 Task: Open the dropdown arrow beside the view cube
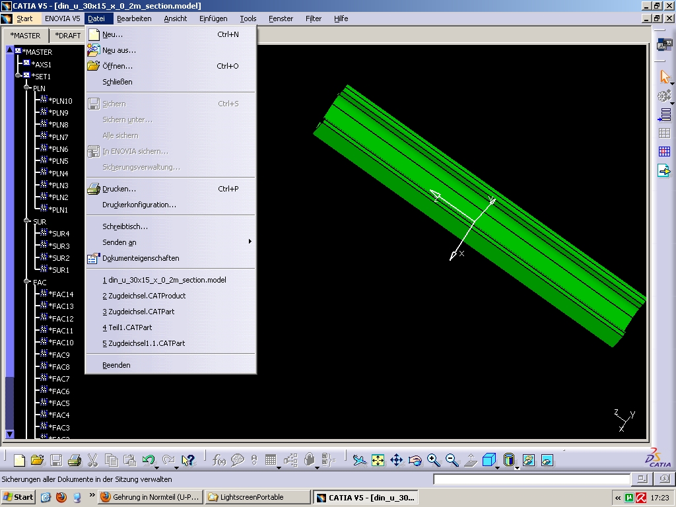[x=498, y=468]
